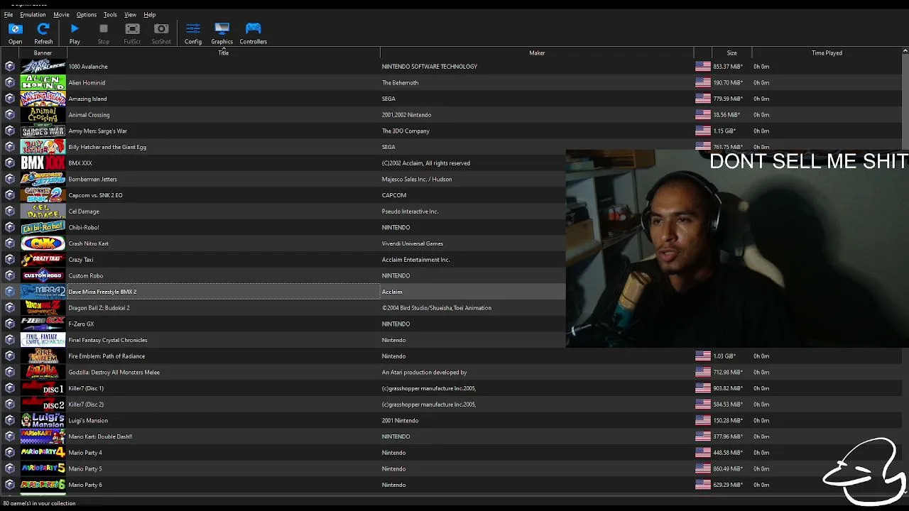The image size is (909, 511).
Task: Click the US flag in the Alien Hominid row
Action: pos(703,82)
